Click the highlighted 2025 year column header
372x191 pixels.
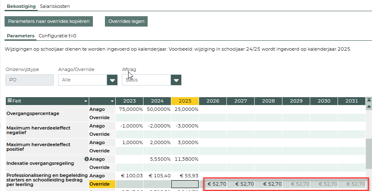185,101
